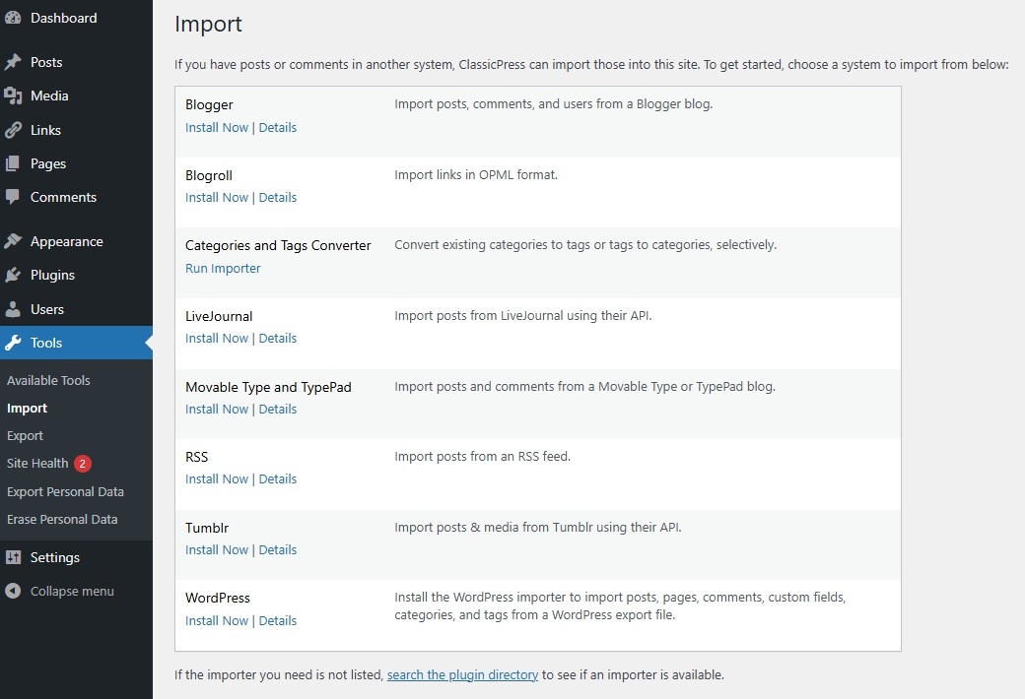Click search the plugin directory link
The width and height of the screenshot is (1025, 699).
click(462, 674)
